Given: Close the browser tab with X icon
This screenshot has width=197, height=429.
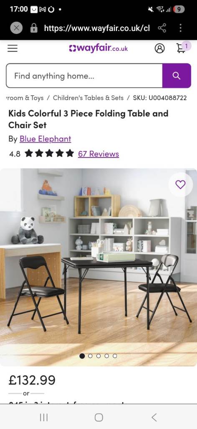Looking at the screenshot, I should pos(16,28).
